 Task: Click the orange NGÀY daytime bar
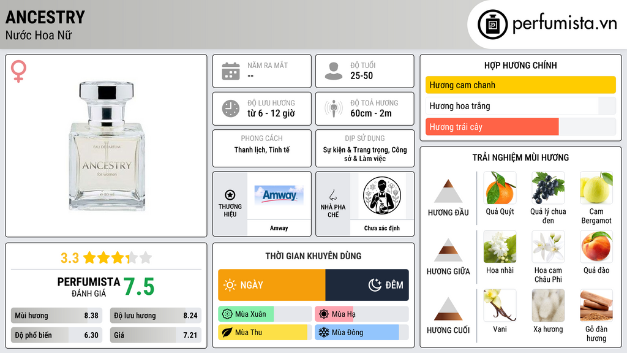coord(271,285)
